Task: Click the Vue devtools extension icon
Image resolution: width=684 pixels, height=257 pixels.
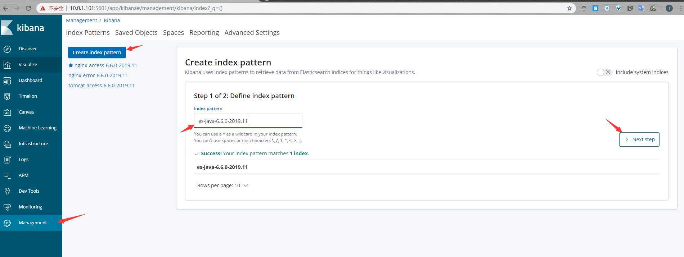Action: click(x=618, y=8)
